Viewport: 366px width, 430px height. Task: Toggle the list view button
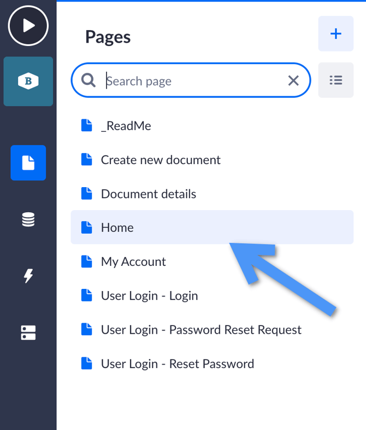coord(335,80)
